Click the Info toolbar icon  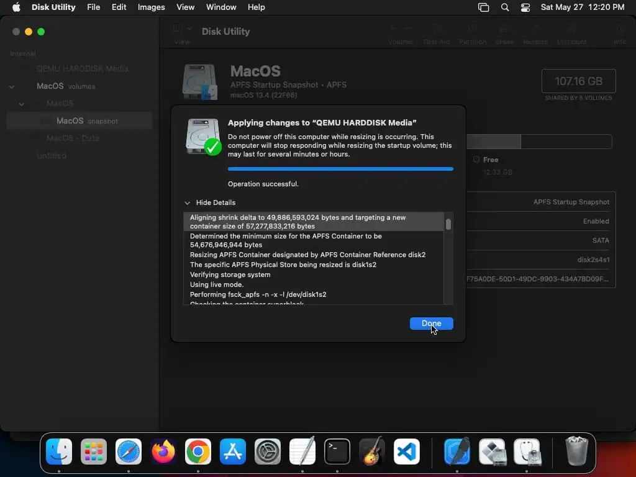(619, 28)
